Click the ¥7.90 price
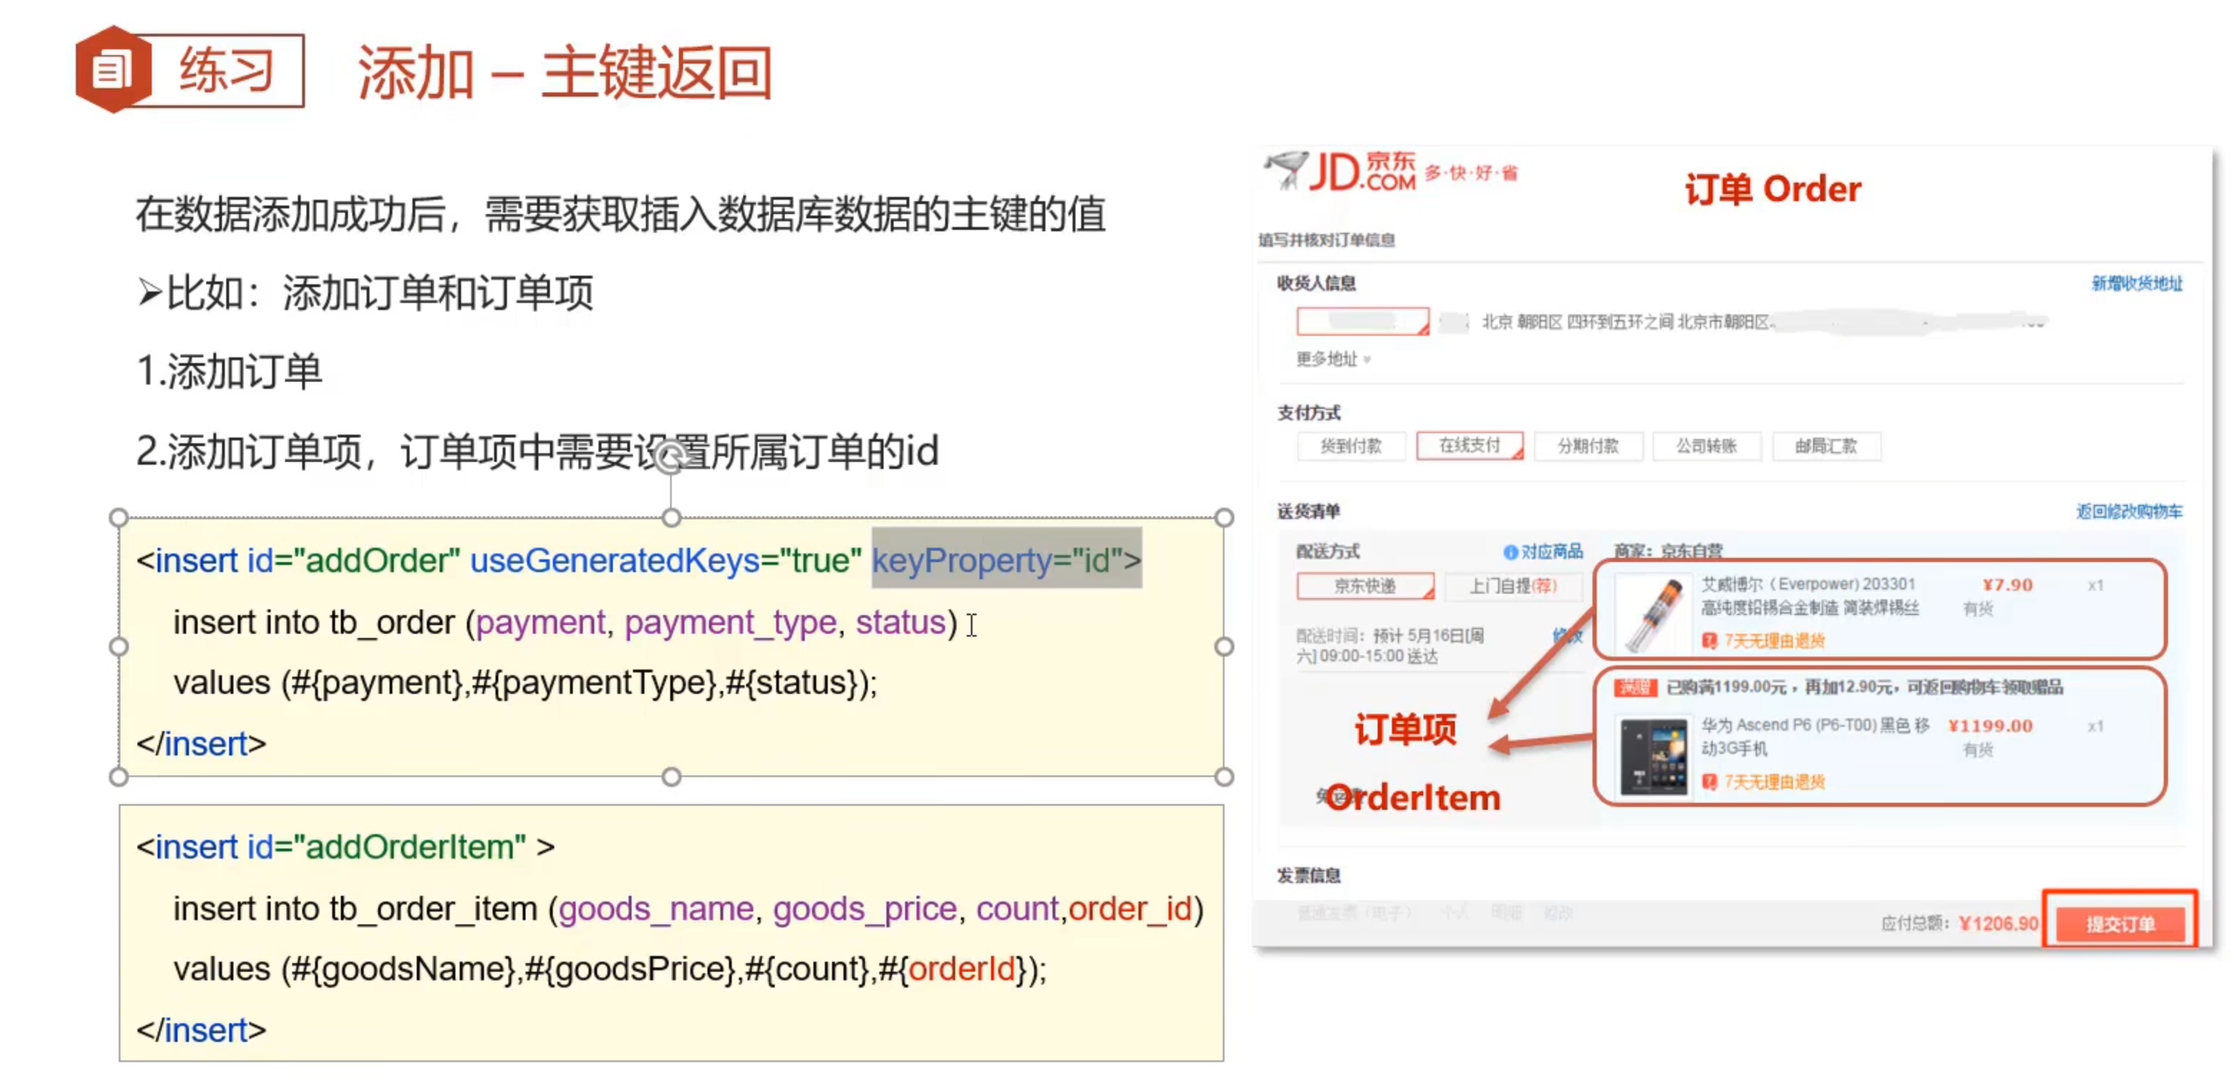 (2007, 585)
